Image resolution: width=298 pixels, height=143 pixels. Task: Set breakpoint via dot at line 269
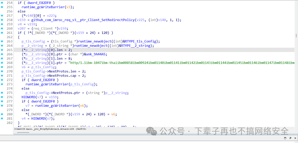click(2, 67)
